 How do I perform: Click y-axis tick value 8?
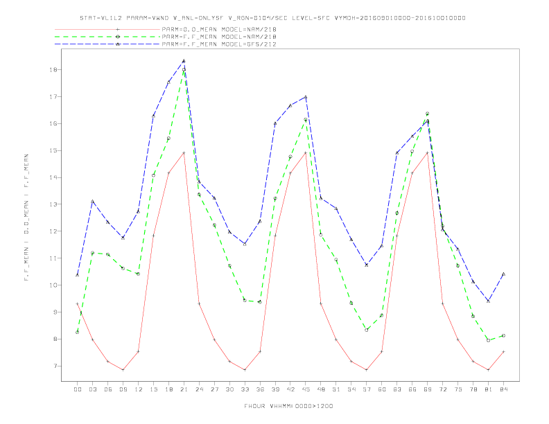point(55,339)
